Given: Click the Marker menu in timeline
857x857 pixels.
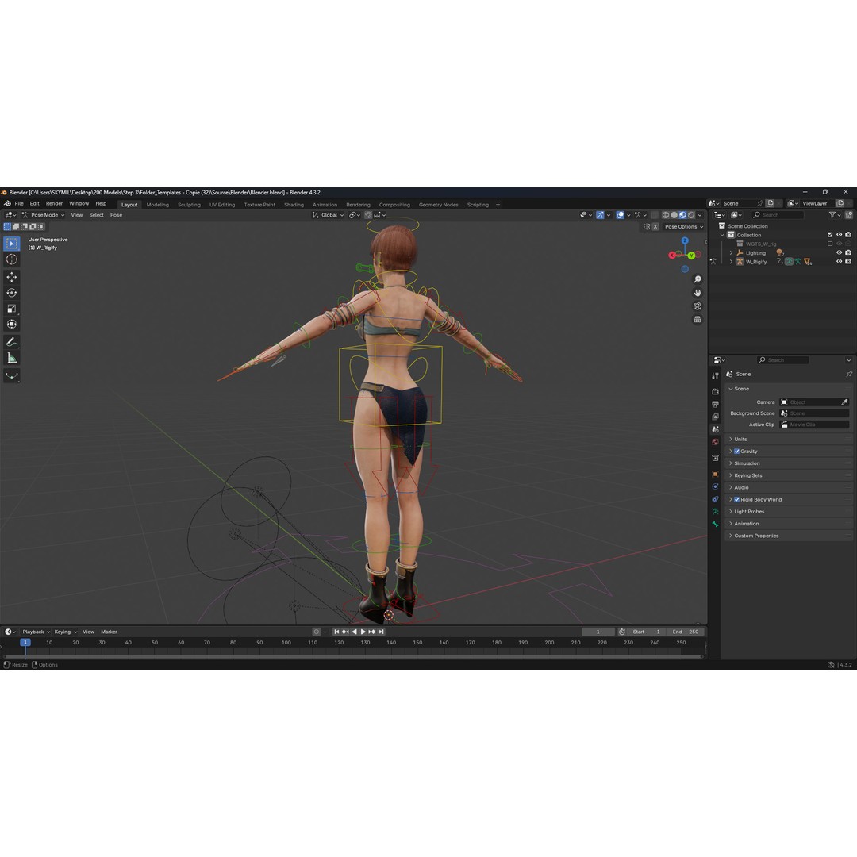Looking at the screenshot, I should pos(109,632).
